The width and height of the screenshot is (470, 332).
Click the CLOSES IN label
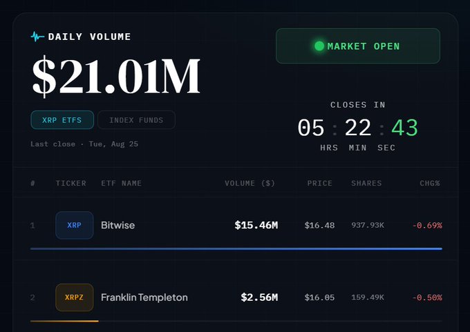[358, 105]
